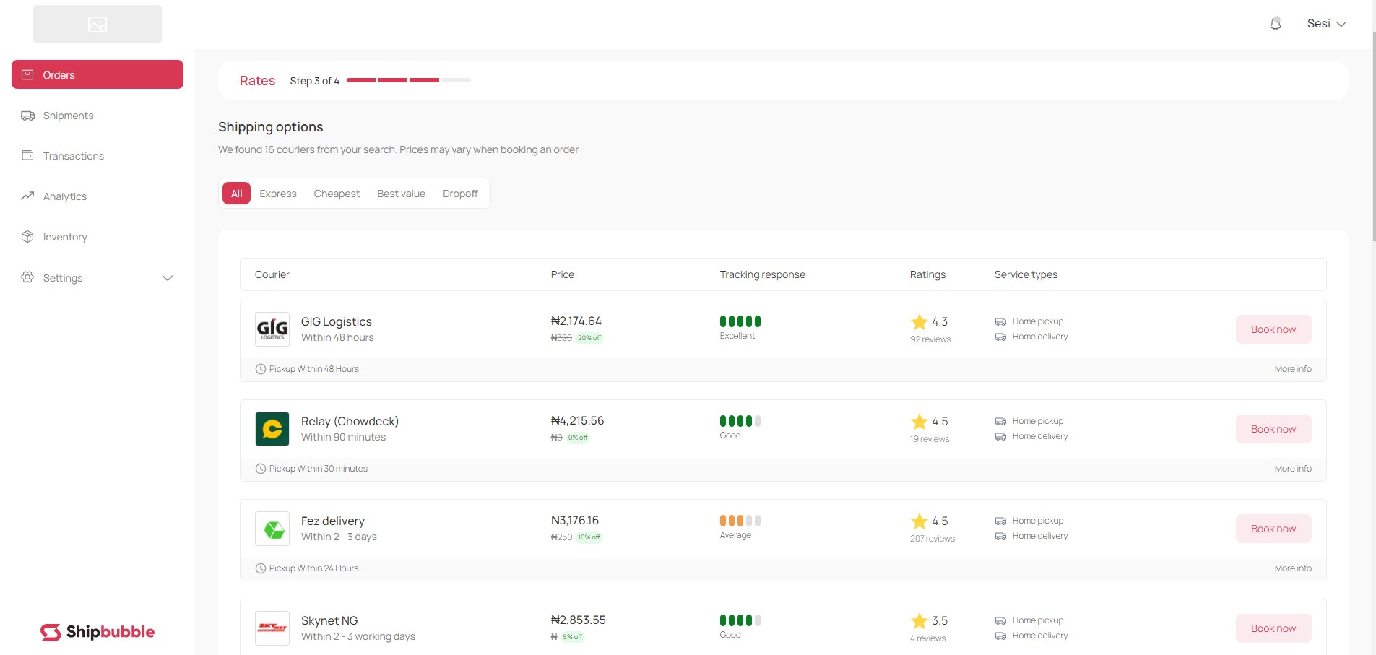
Task: Click GIG Logistics Home delivery truck icon
Action: coord(1000,337)
